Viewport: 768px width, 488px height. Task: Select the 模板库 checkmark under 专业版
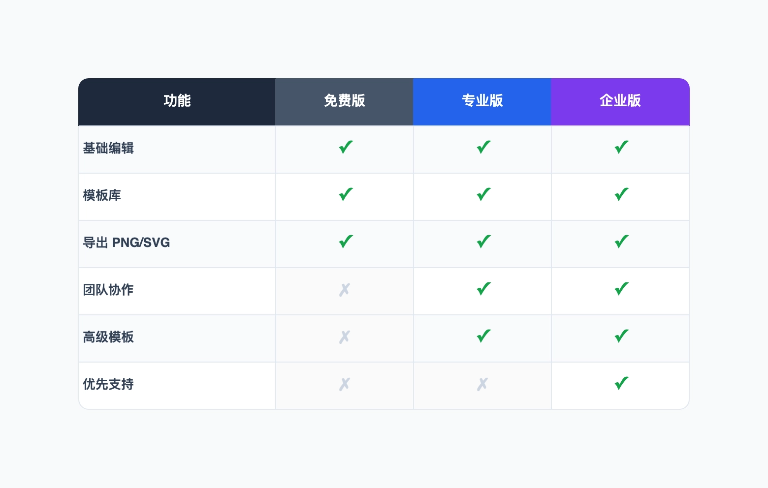pos(482,194)
